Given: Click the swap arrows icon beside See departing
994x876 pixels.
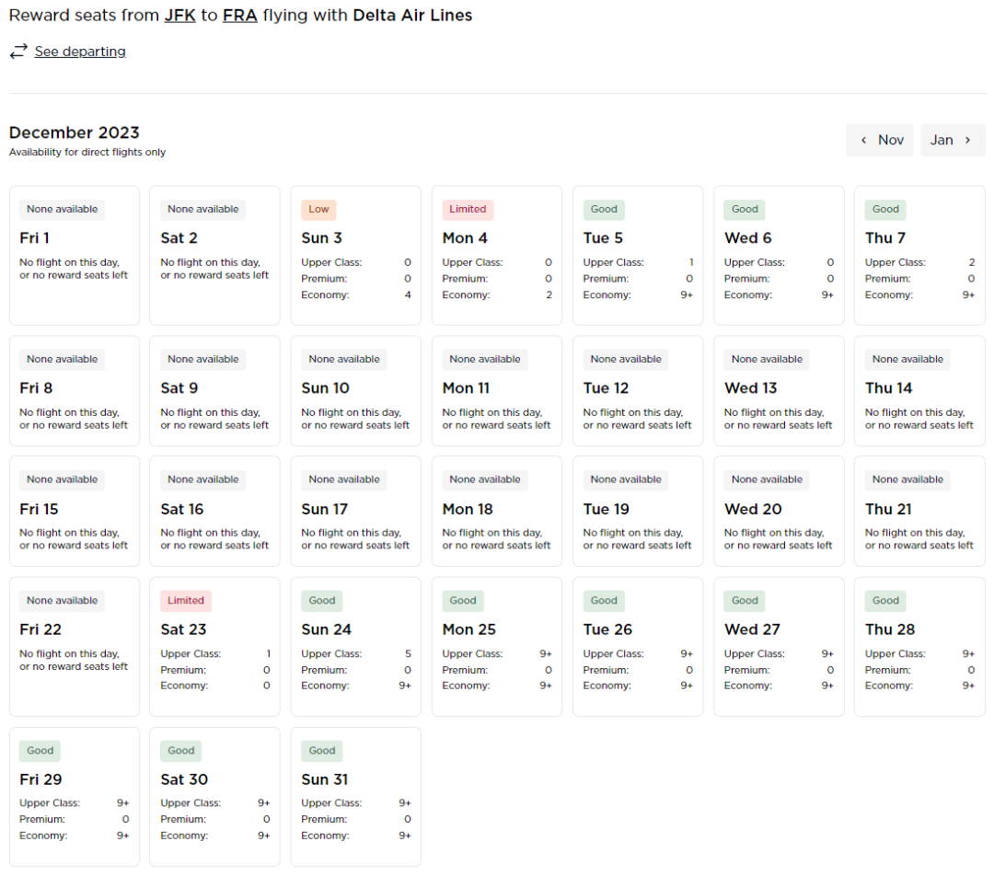Looking at the screenshot, I should coord(18,52).
